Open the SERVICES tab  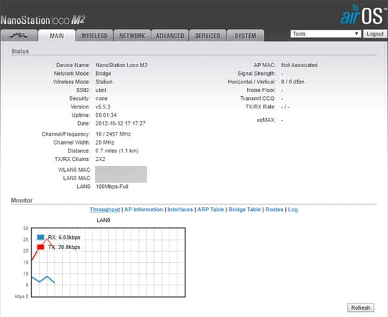[x=208, y=36]
